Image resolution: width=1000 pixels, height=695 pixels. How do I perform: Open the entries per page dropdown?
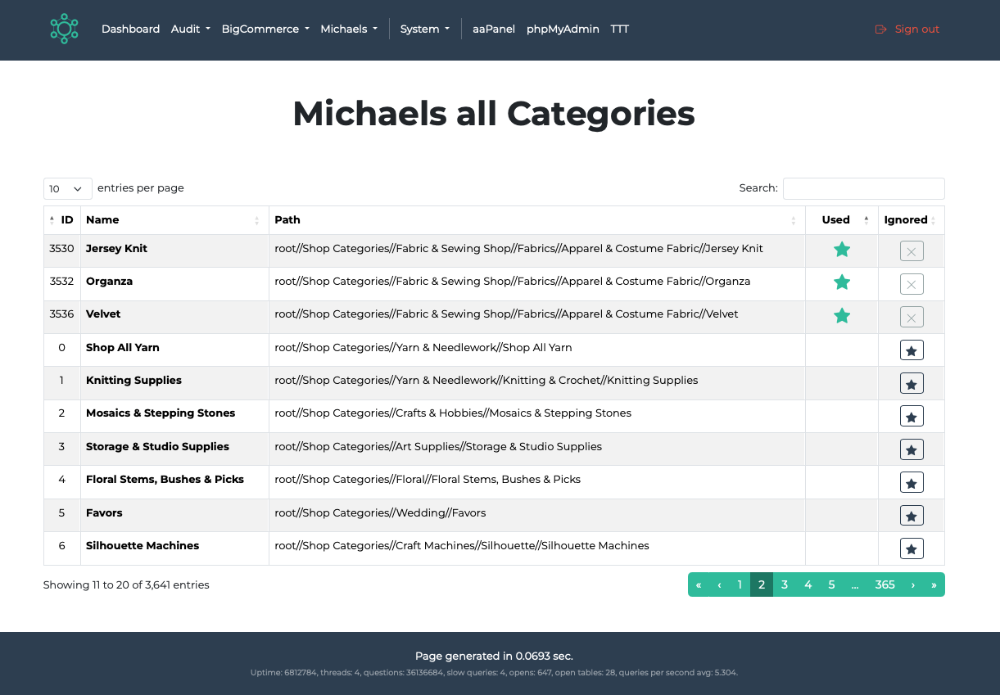(67, 188)
